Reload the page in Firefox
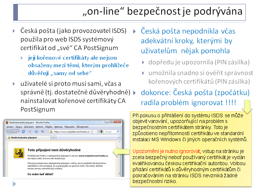The height and width of the screenshot is (193, 258). pos(23,132)
